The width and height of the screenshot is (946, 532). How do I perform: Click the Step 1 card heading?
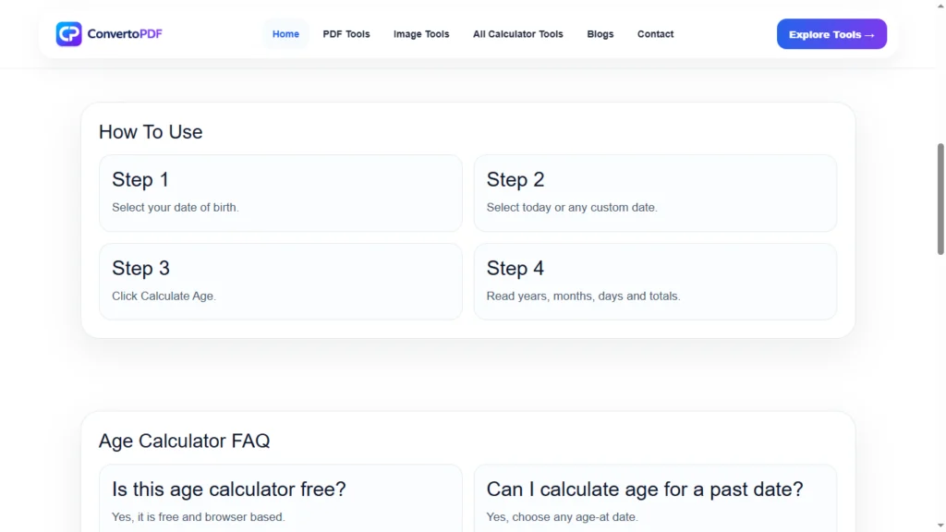140,180
